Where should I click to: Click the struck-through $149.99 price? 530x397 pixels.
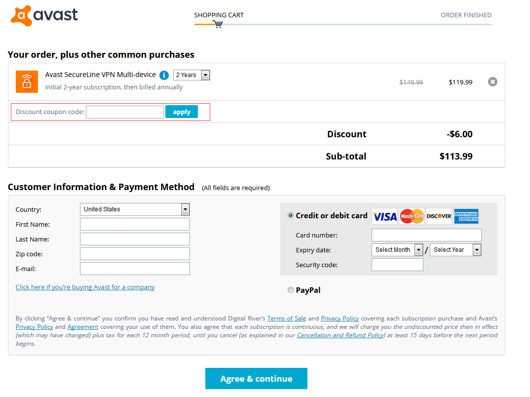(412, 82)
